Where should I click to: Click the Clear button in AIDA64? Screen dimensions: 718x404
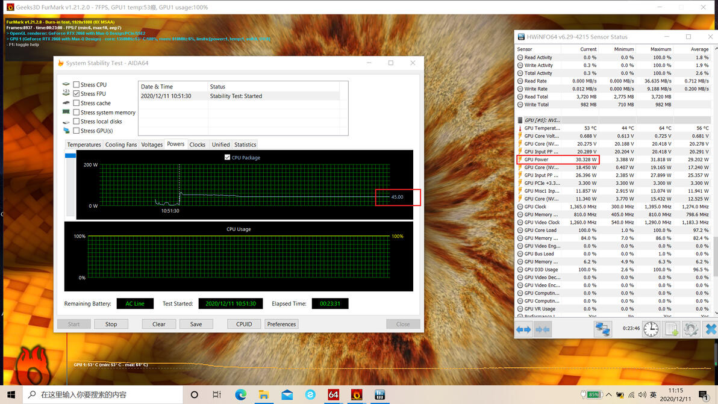pos(158,324)
